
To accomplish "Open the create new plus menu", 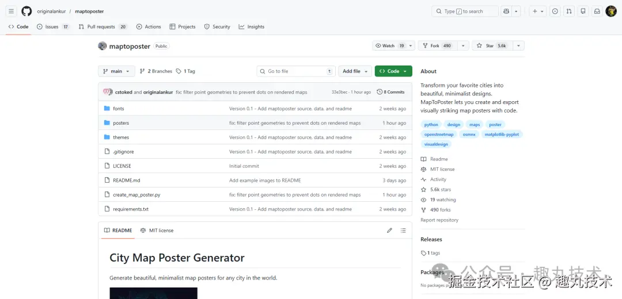I will (x=538, y=11).
